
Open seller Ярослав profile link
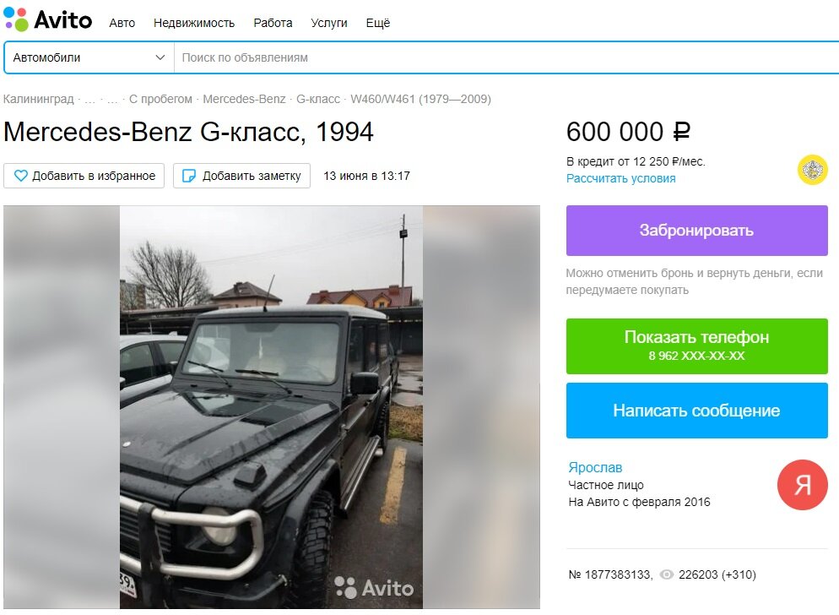click(x=595, y=467)
